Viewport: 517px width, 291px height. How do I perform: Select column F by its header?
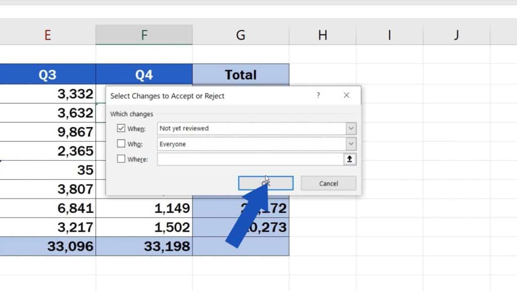(144, 35)
